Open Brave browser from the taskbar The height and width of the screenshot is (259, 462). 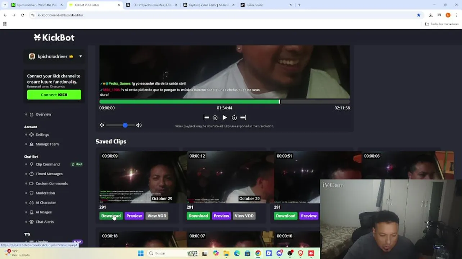[300, 253]
